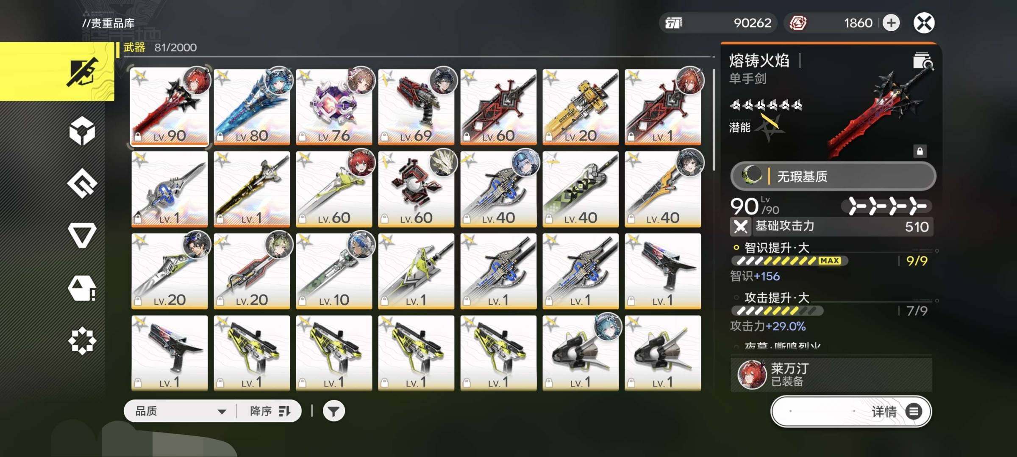Select the yellow weapons tab in sidebar
This screenshot has width=1017, height=457.
point(57,71)
